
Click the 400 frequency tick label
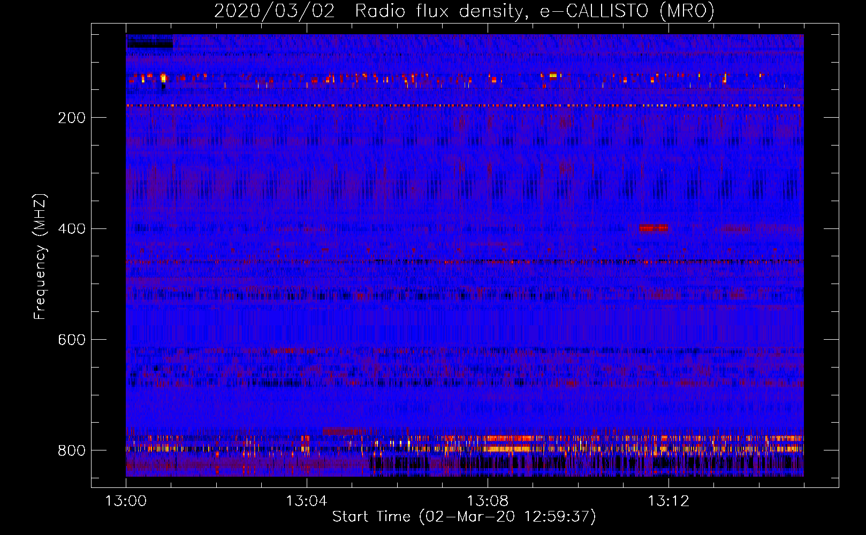tap(71, 229)
